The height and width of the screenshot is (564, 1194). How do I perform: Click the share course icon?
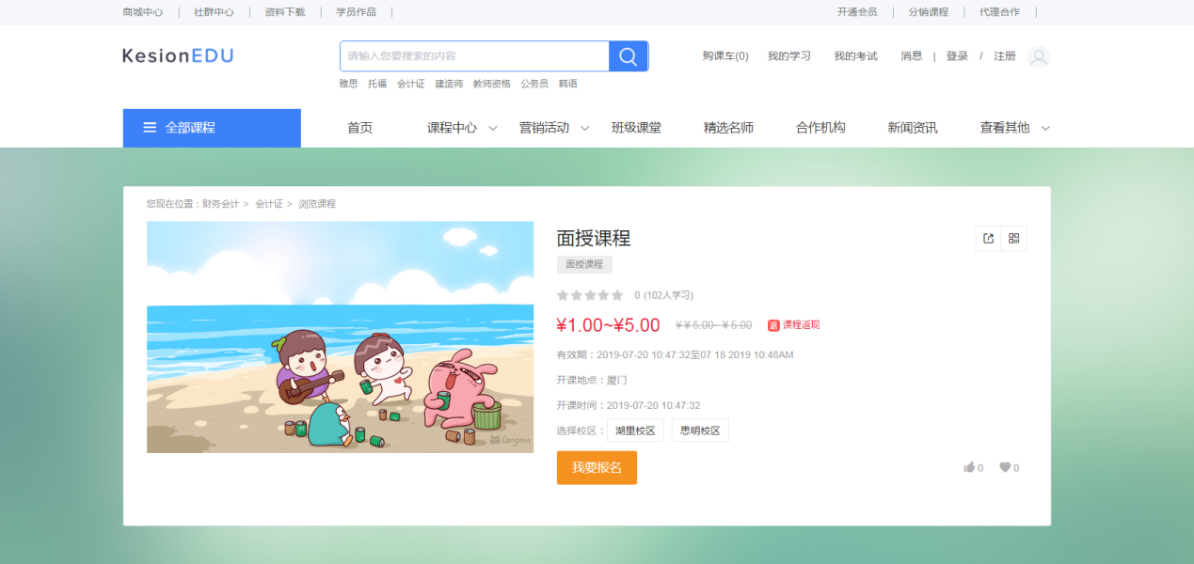pos(986,238)
